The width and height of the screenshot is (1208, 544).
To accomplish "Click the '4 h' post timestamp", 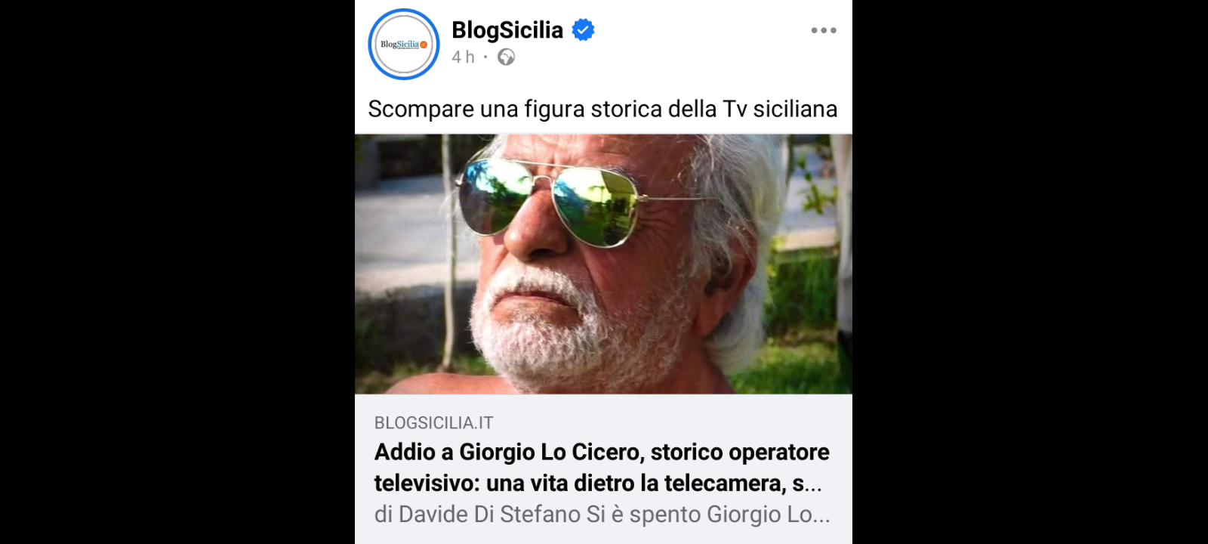I will click(x=463, y=57).
